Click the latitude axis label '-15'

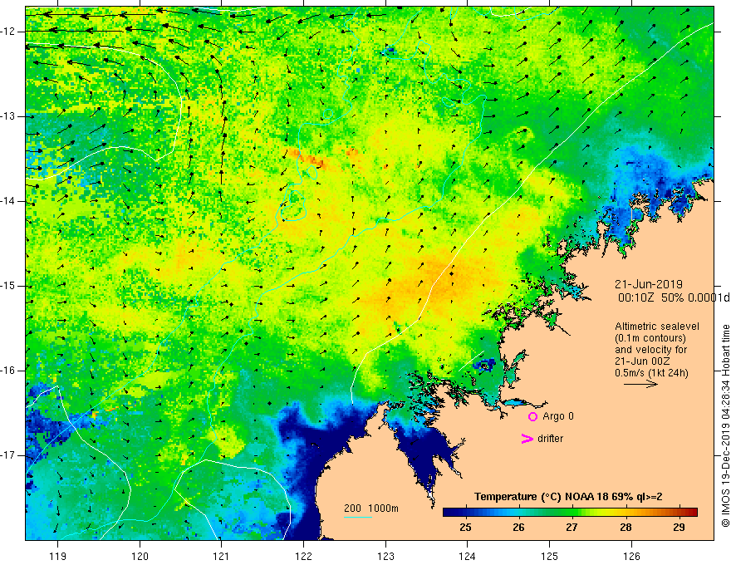click(7, 286)
